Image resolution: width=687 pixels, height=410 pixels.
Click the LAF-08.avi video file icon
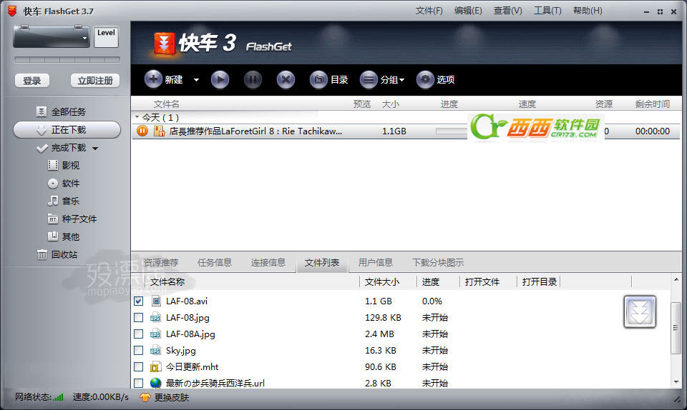pos(156,301)
